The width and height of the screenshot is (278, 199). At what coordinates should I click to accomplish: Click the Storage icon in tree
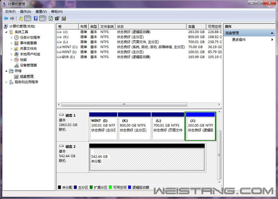coord(11,71)
